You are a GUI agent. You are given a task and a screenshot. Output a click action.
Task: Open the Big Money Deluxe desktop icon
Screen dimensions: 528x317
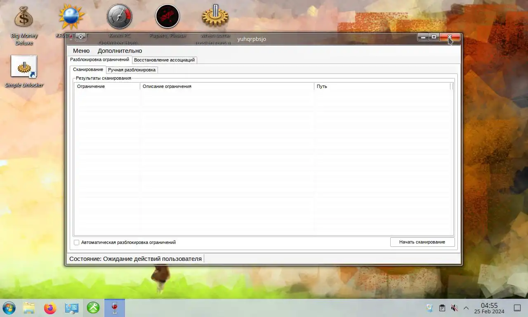coord(24,26)
